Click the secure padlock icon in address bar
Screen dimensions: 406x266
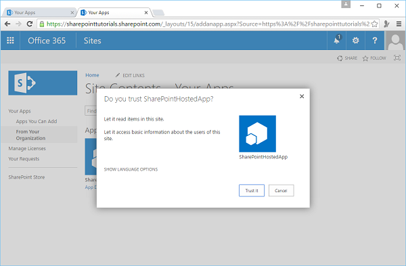[x=42, y=24]
